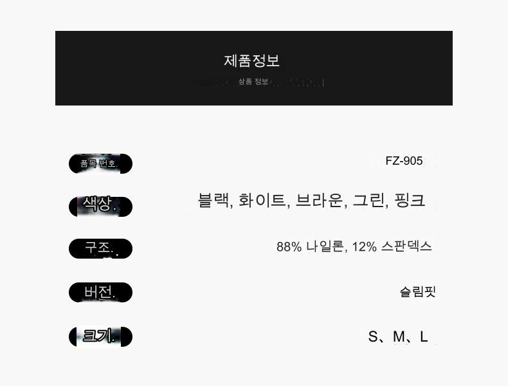Select the 슬림핏 version value
The width and height of the screenshot is (508, 386).
coord(418,292)
